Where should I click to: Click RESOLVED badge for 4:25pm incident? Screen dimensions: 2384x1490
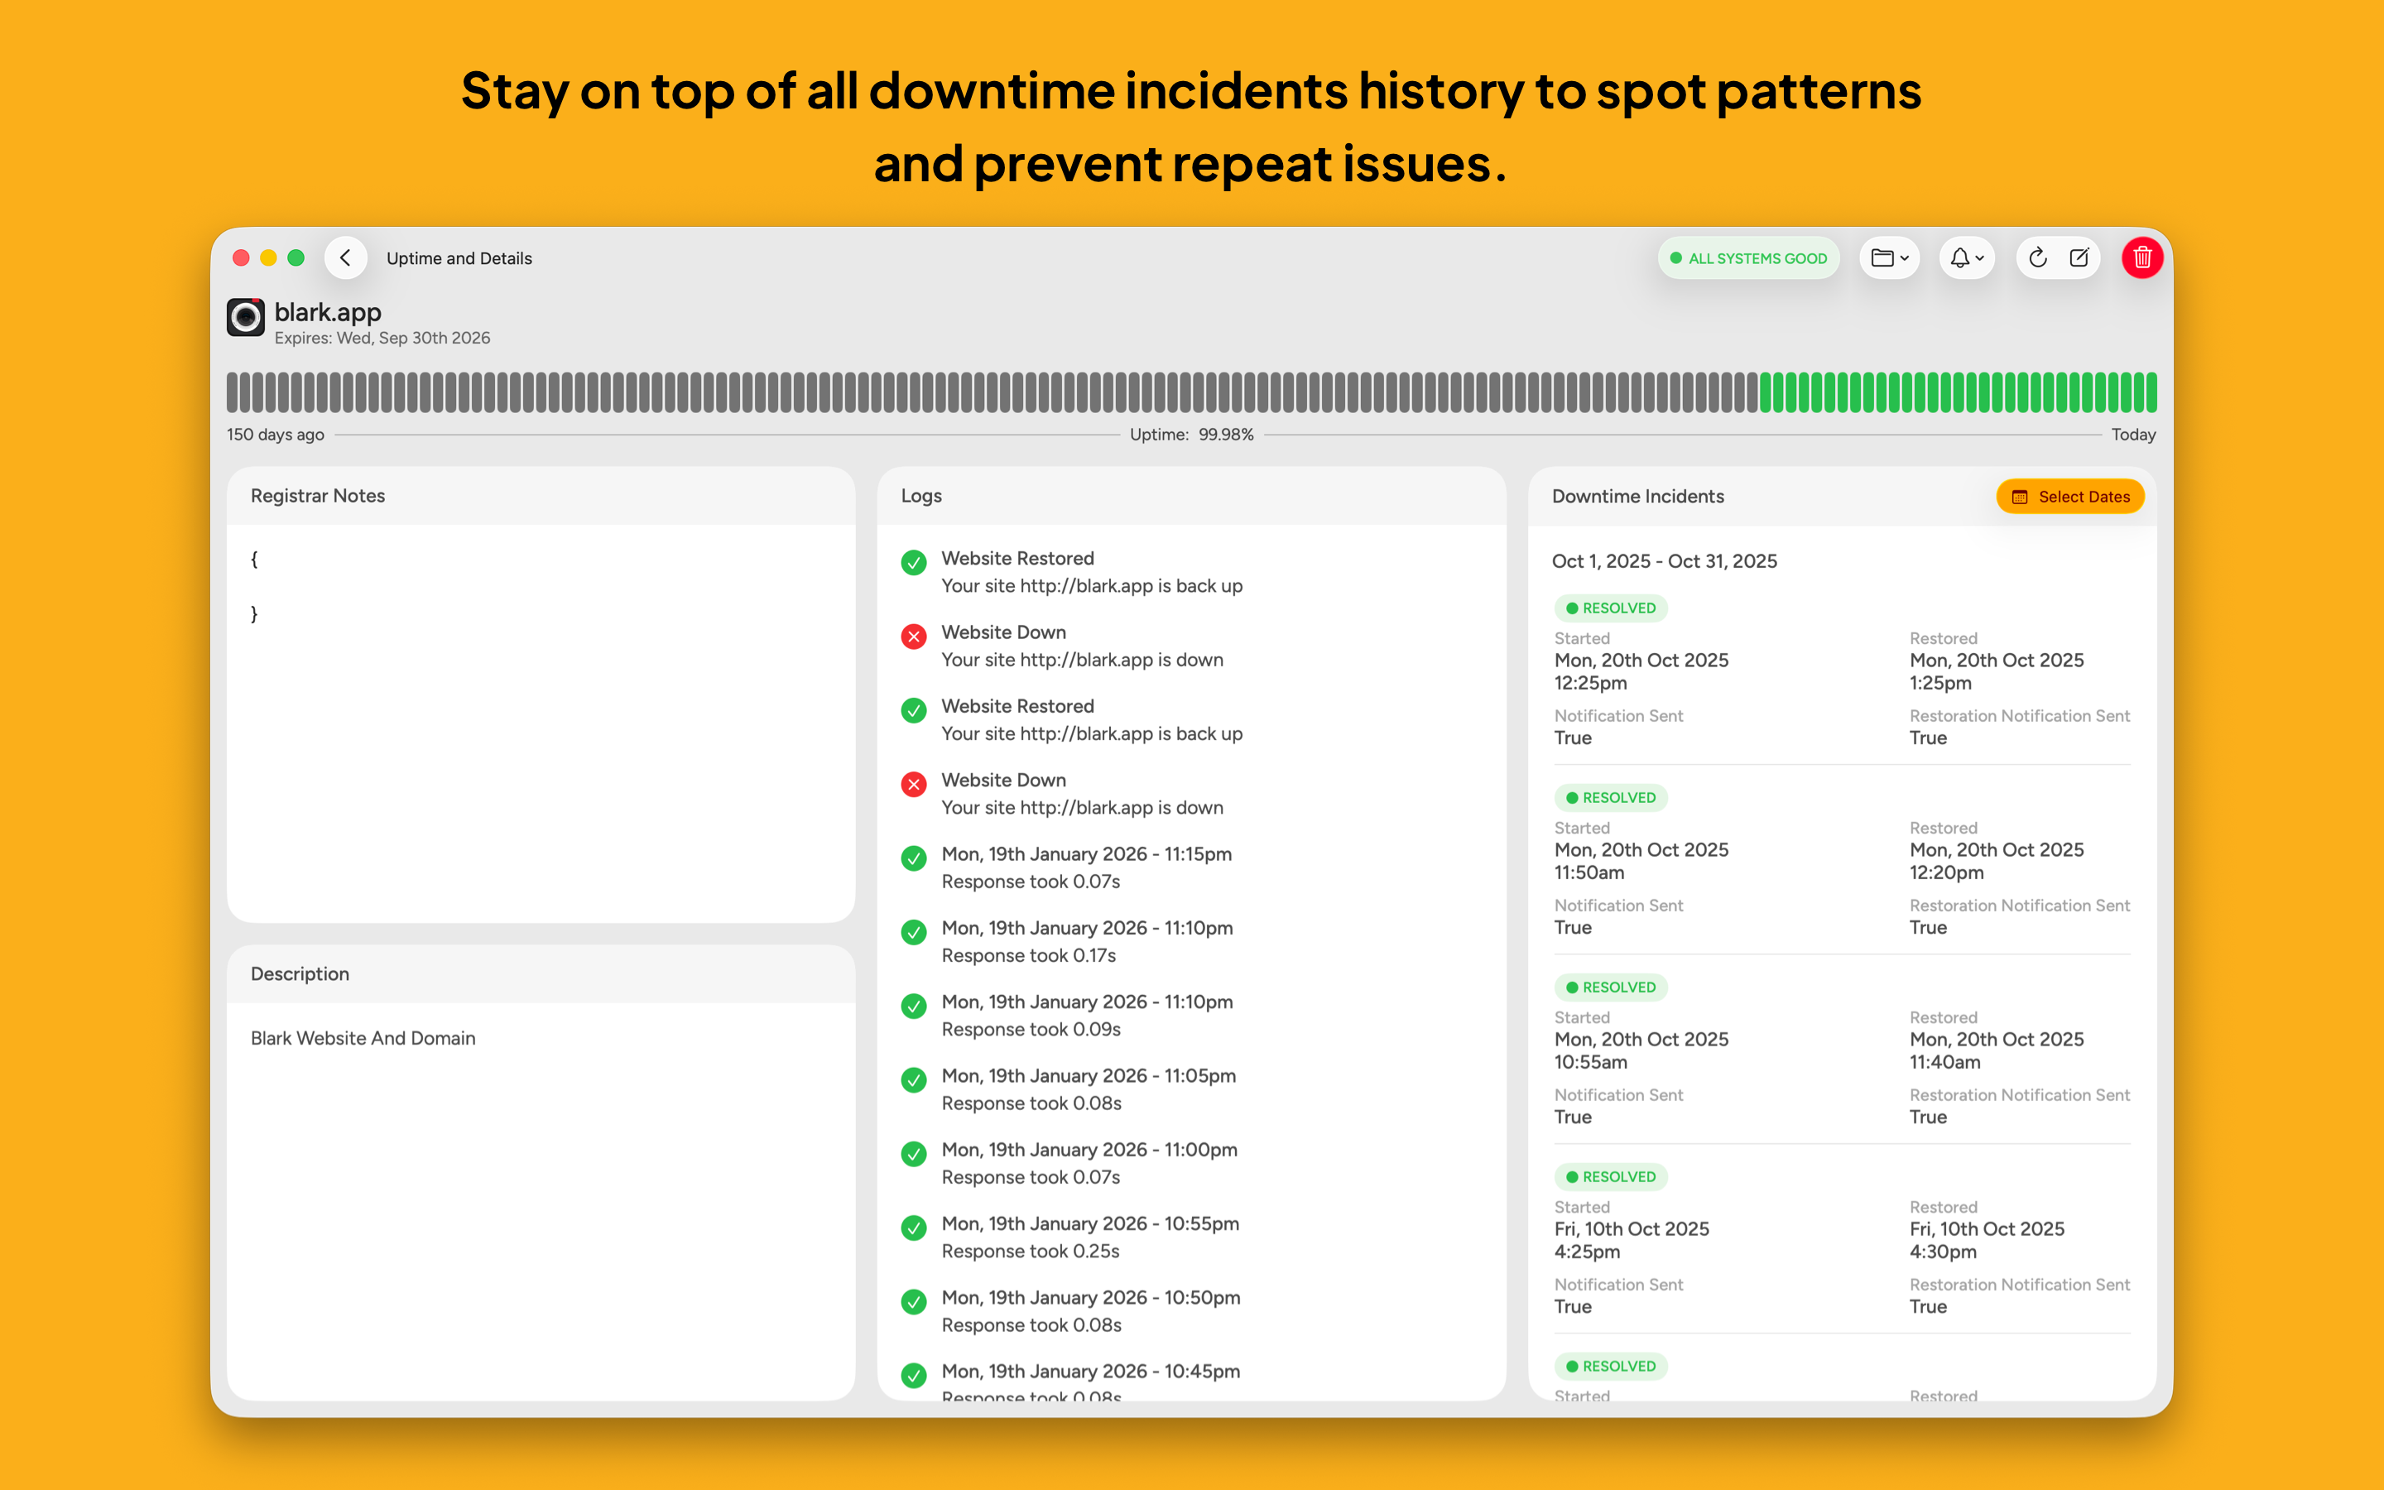click(1611, 1176)
